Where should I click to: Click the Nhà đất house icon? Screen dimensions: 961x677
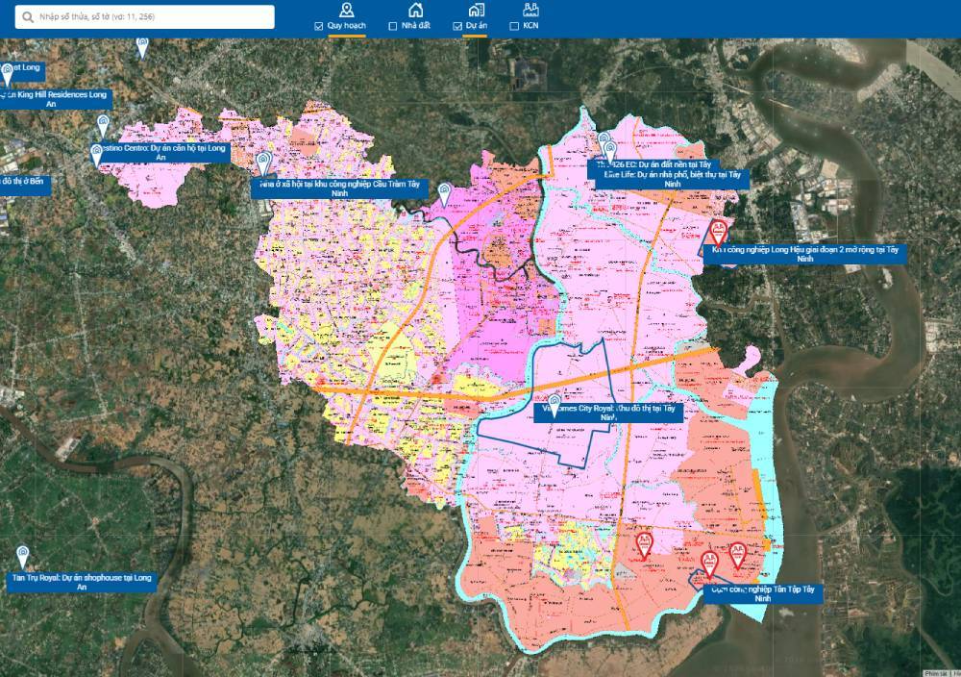click(414, 11)
